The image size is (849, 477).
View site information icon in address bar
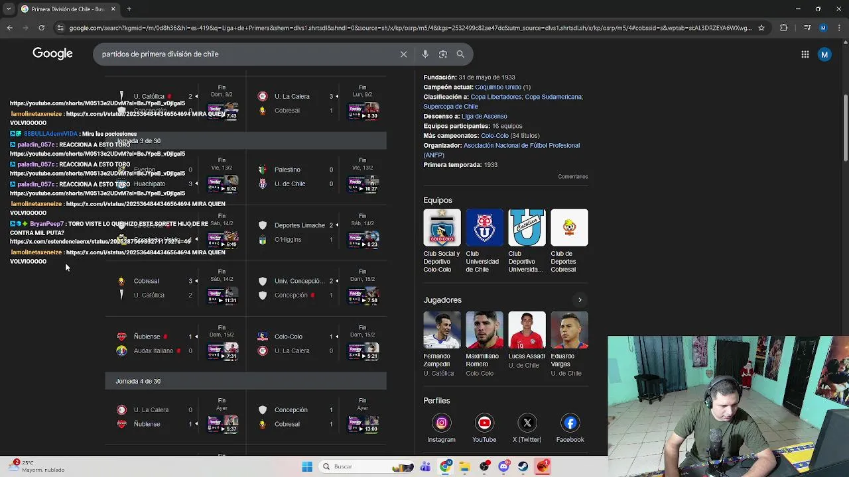coord(60,28)
